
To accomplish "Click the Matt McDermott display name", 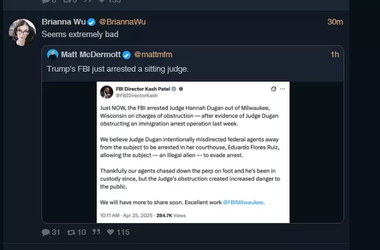I will (x=90, y=55).
